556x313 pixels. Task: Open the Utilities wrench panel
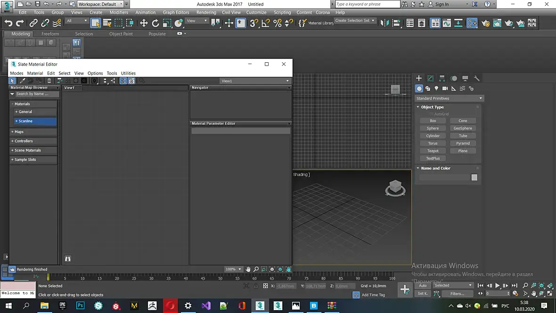click(x=476, y=78)
